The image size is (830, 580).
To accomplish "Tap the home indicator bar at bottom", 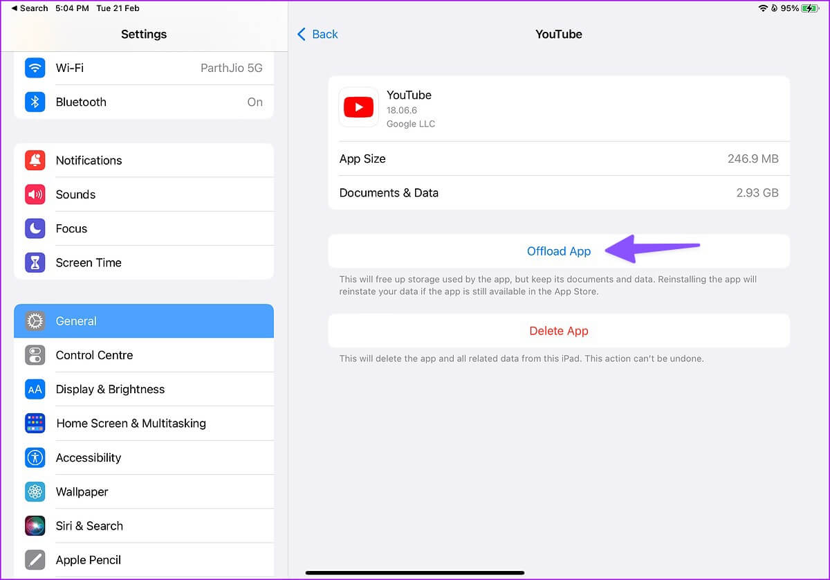I will pyautogui.click(x=415, y=572).
